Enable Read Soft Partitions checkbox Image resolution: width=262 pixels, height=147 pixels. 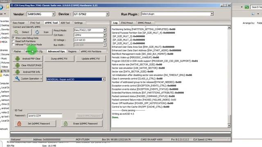pos(13,41)
